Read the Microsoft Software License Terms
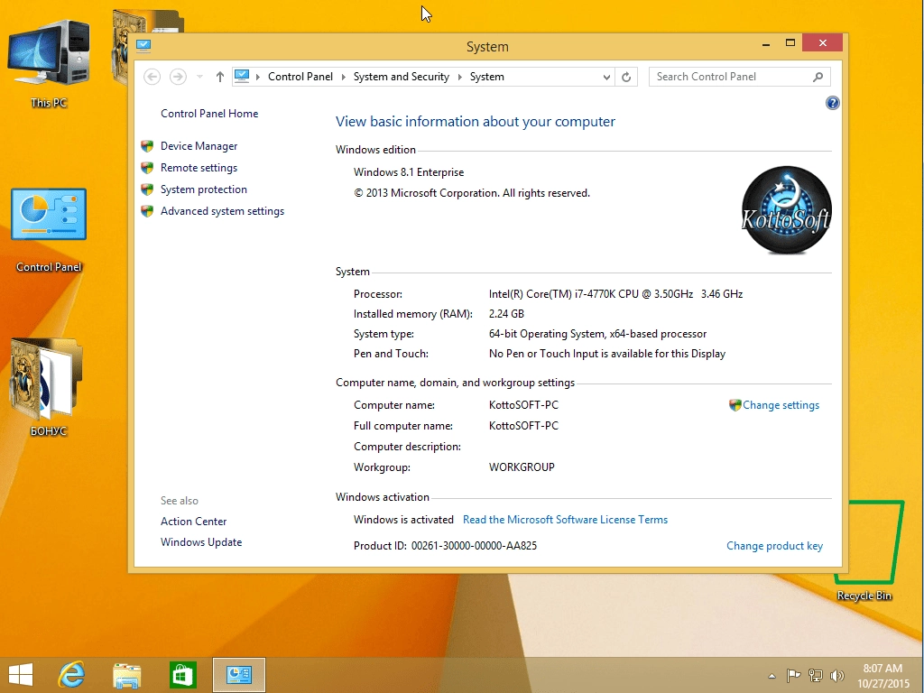The image size is (924, 693). [565, 520]
